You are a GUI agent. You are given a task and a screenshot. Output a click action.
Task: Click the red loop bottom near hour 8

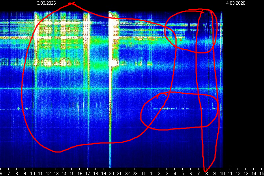(206, 170)
